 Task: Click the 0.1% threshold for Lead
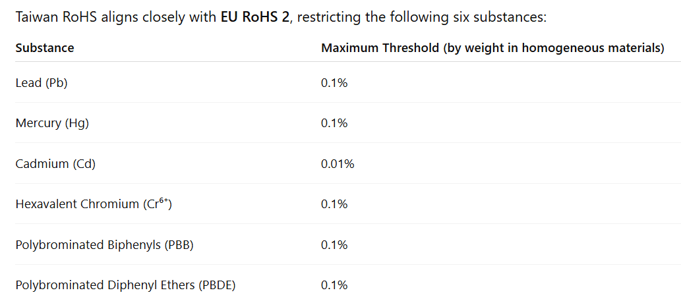334,83
